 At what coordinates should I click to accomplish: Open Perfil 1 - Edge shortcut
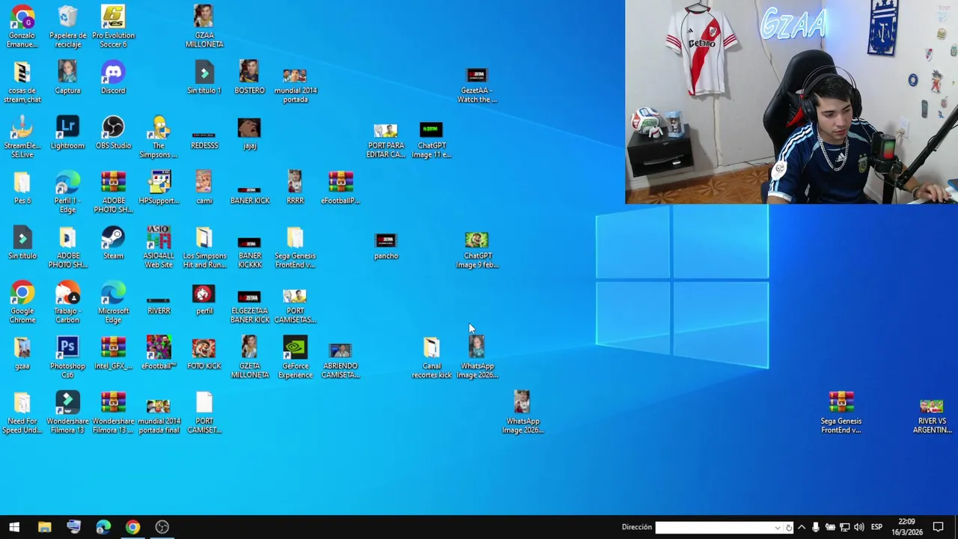tap(67, 192)
